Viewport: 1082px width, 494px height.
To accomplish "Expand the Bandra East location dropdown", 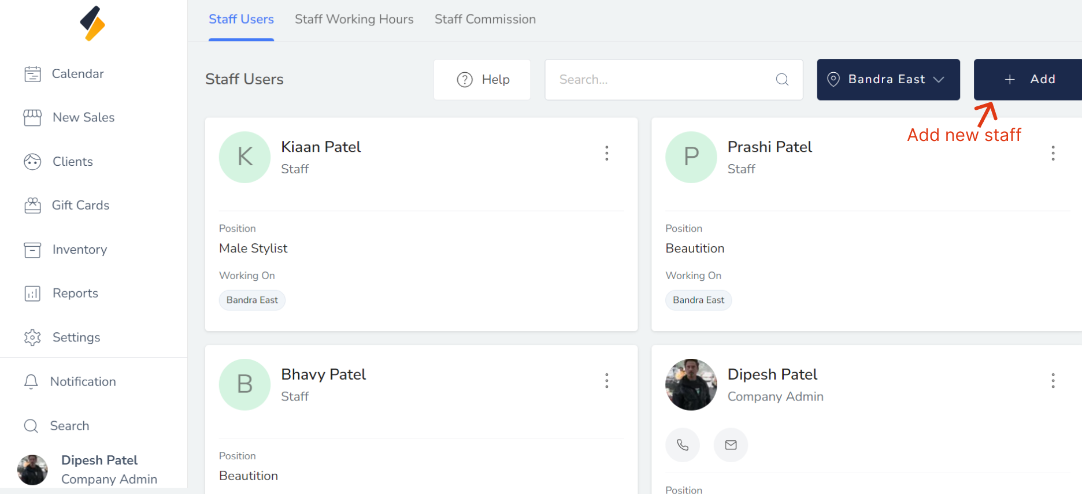I will tap(888, 80).
